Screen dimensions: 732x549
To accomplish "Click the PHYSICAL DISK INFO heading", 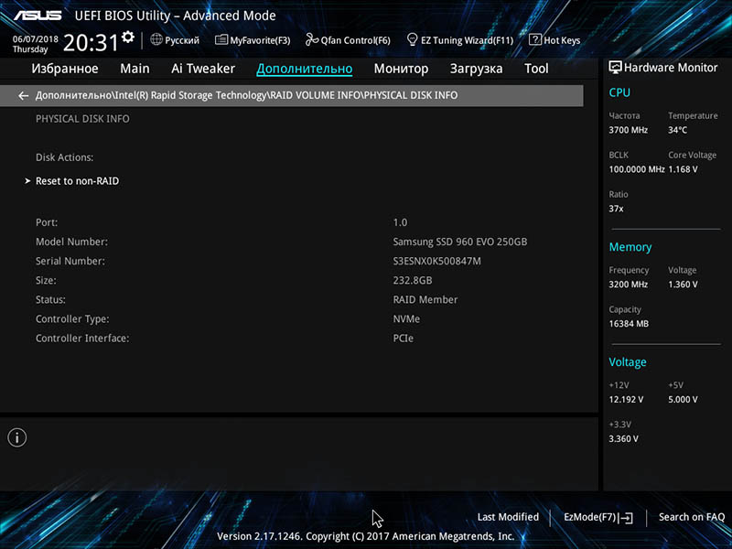I will coord(82,119).
